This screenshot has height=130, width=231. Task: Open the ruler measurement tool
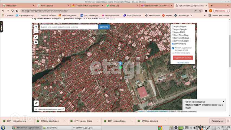tap(36, 103)
